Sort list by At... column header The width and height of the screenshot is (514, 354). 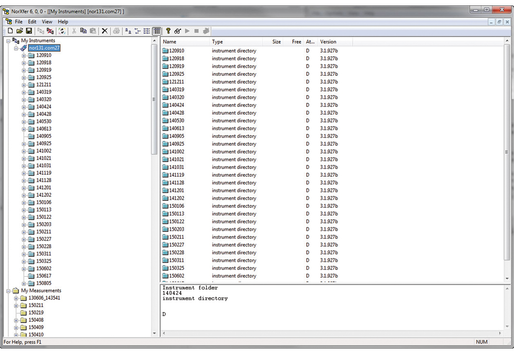pyautogui.click(x=311, y=42)
